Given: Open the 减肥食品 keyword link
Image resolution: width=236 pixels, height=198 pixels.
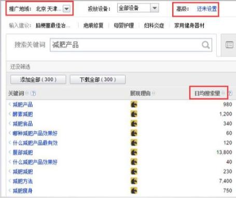Looking at the screenshot, I should (23, 124).
